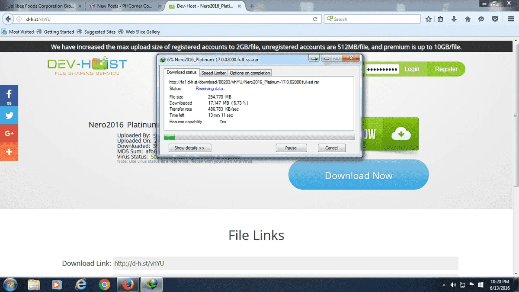Viewport: 519px width, 292px height.
Task: Share on Google Plus sidebar icon
Action: (9, 134)
